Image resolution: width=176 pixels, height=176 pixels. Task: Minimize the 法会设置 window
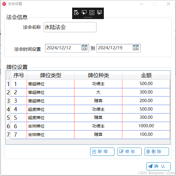pos(142,4)
